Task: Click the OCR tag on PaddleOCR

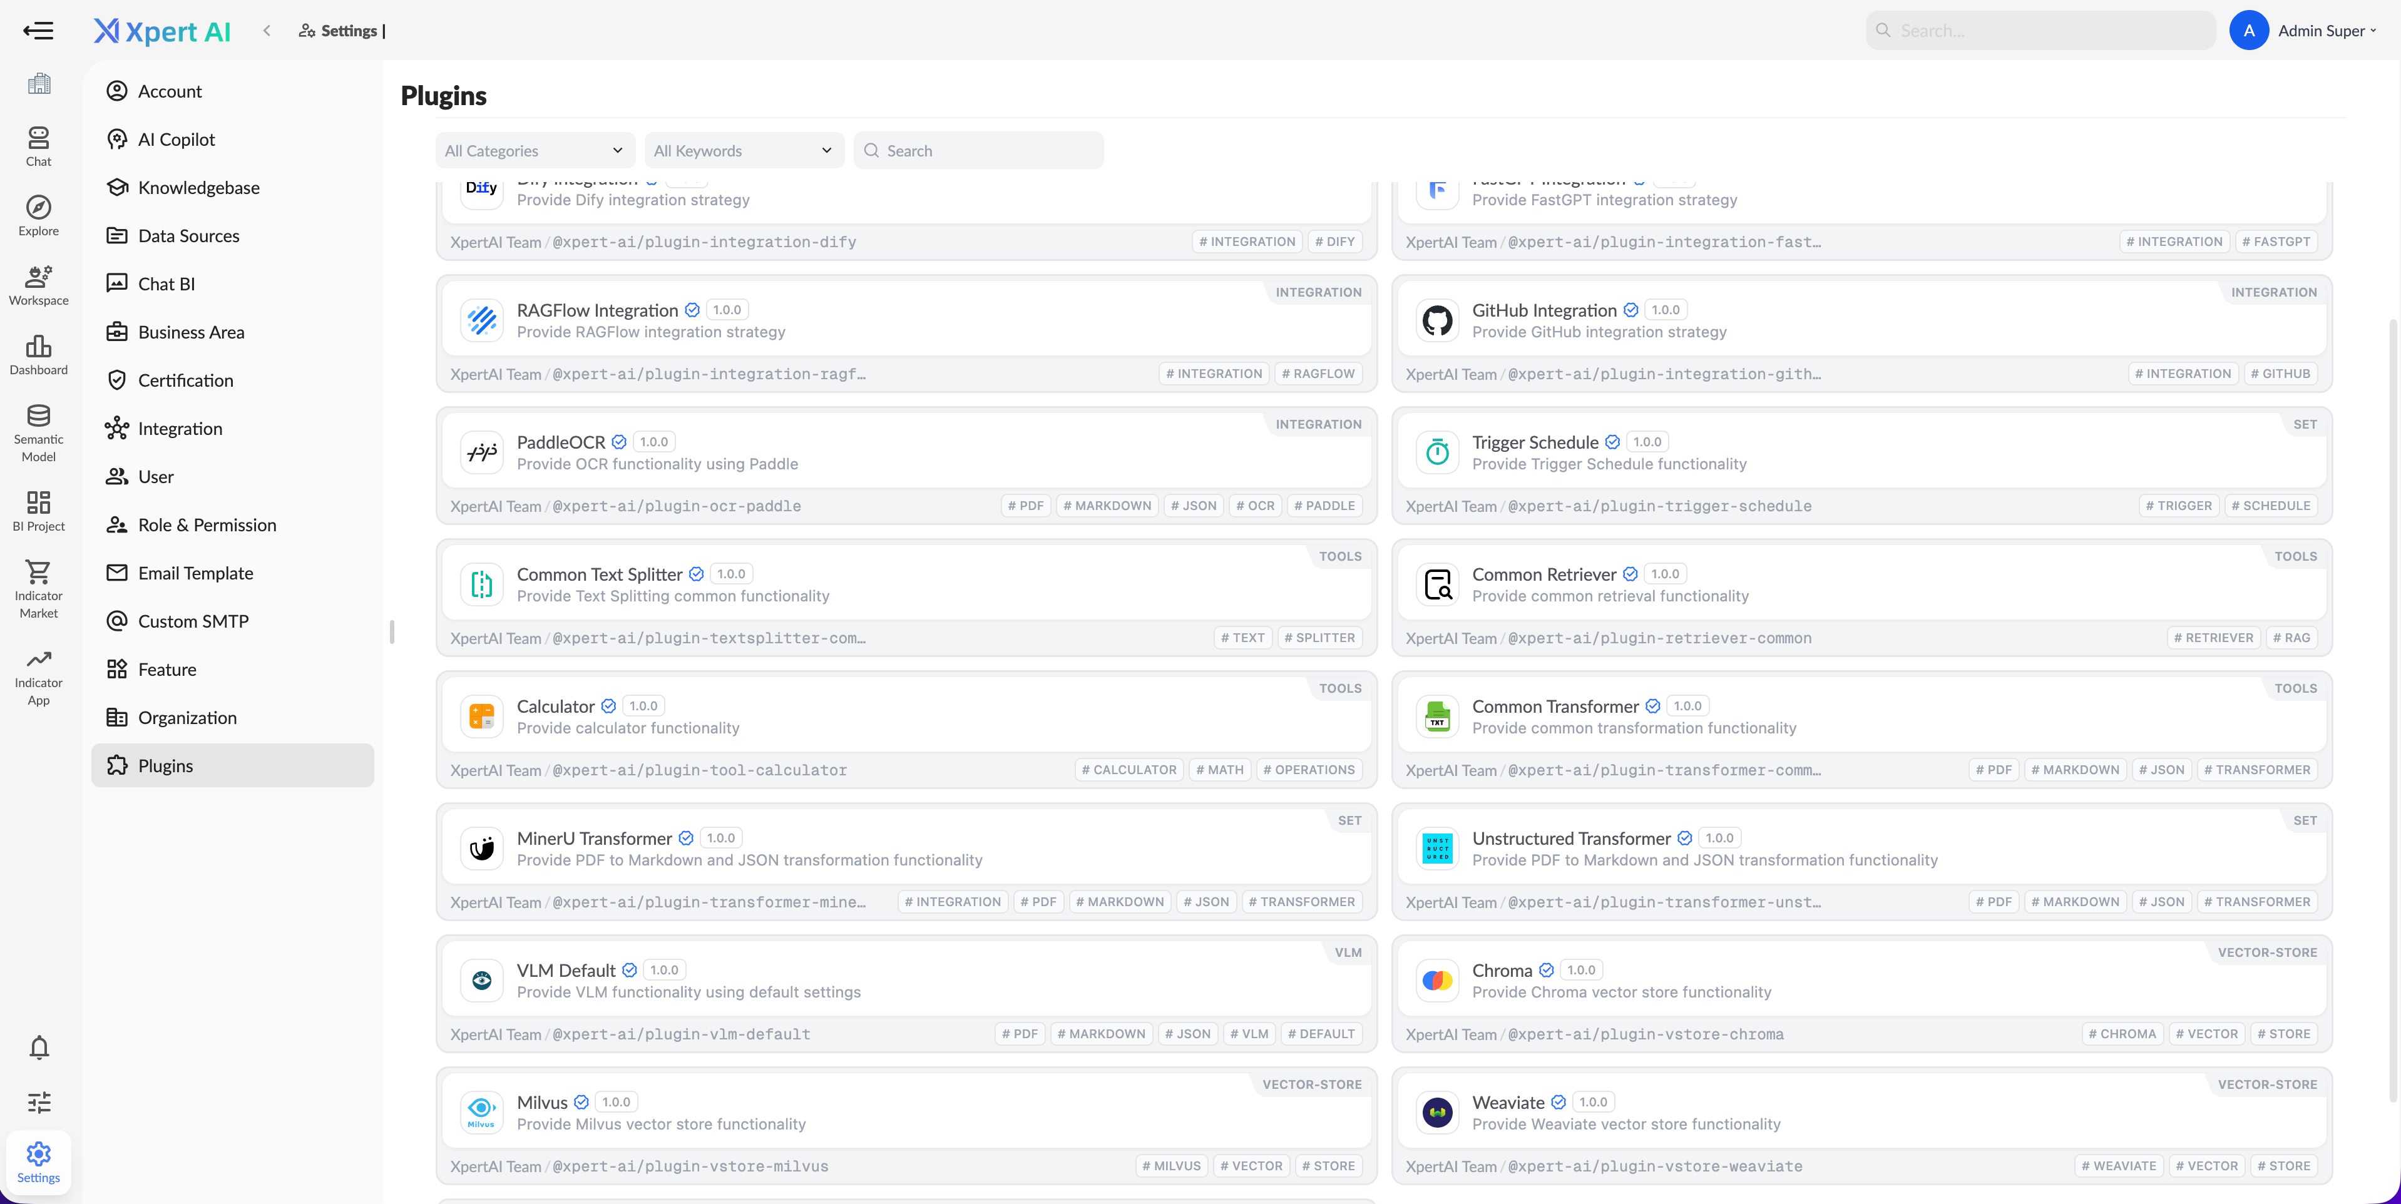Action: coord(1254,505)
